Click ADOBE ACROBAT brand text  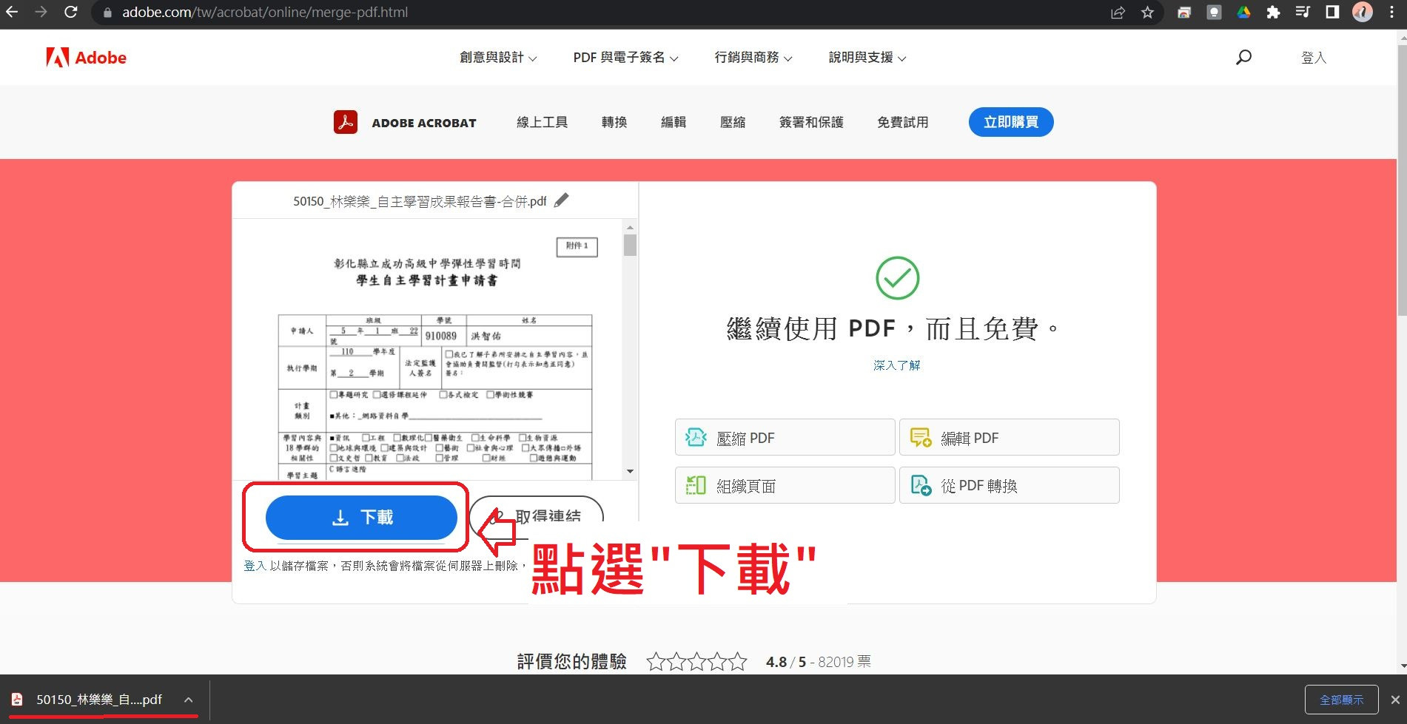pos(424,123)
